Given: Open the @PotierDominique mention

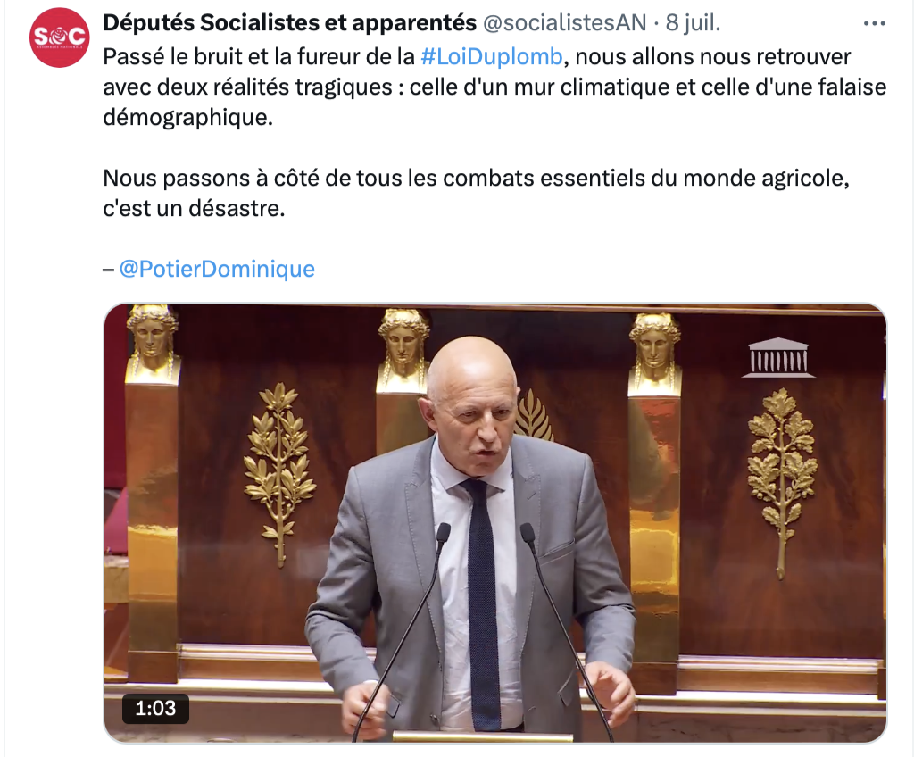Looking at the screenshot, I should pyautogui.click(x=217, y=269).
